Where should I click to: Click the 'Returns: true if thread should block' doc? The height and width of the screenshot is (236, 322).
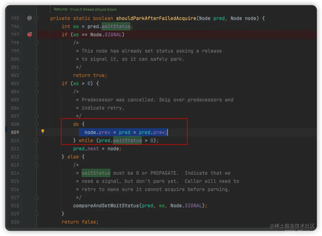point(85,10)
